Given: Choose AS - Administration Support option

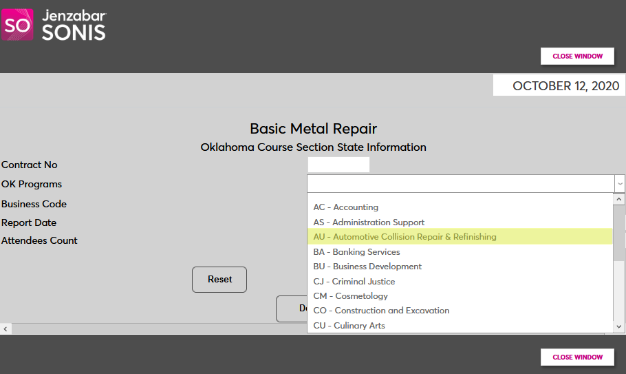Looking at the screenshot, I should point(369,222).
